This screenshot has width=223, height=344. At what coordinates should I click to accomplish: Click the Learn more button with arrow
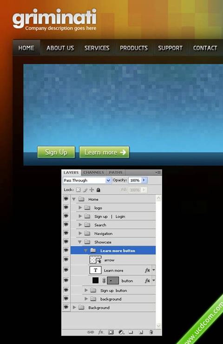coord(104,152)
